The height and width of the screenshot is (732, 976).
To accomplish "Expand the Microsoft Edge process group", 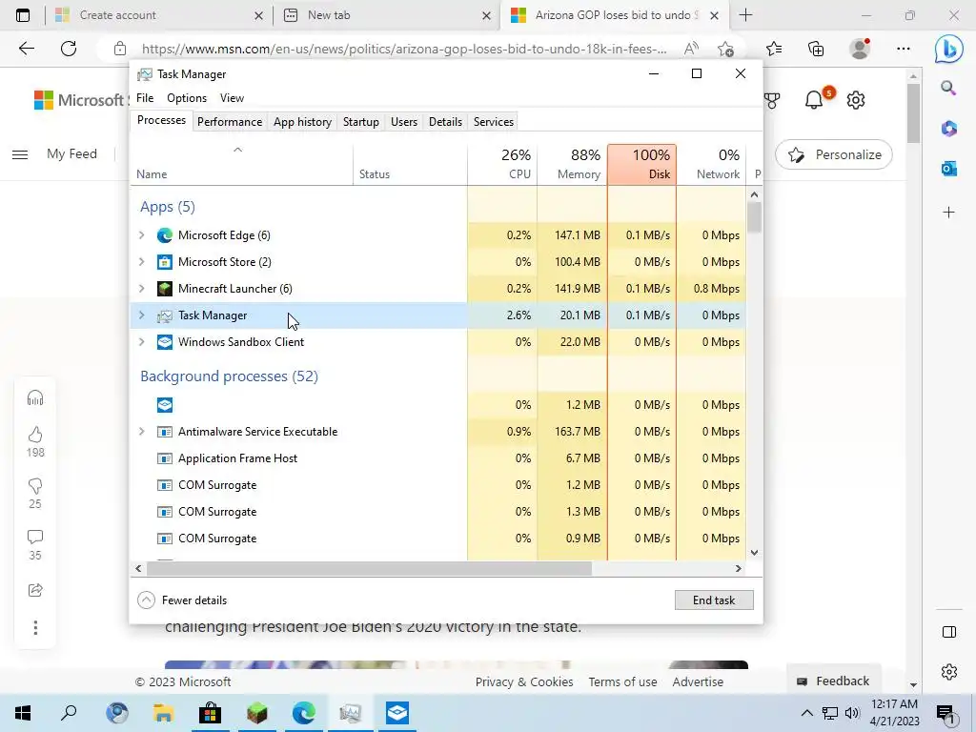I will (141, 235).
